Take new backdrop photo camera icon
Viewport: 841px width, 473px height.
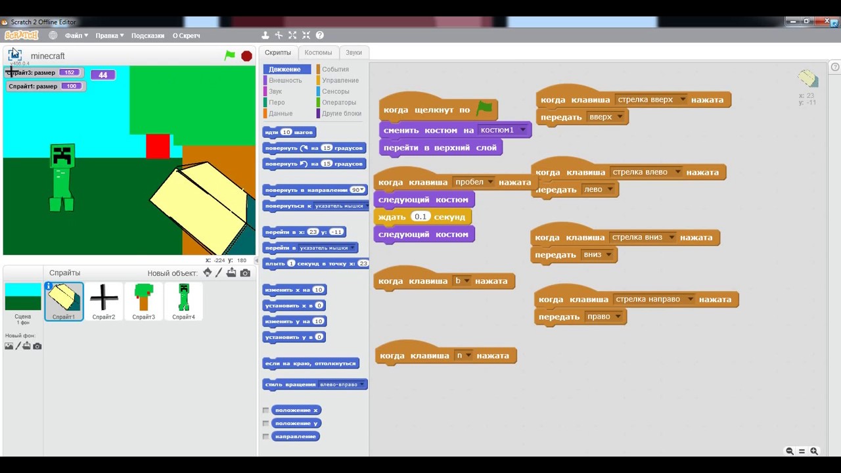(x=37, y=346)
